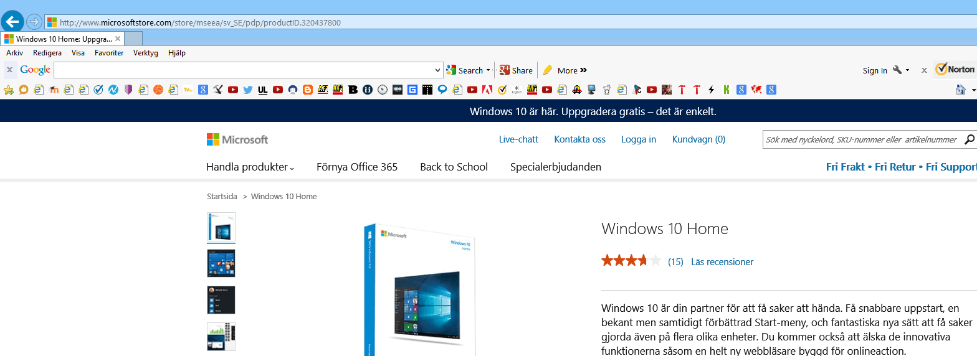977x356 pixels.
Task: Open the Kundvagn (0) link
Action: click(x=698, y=139)
